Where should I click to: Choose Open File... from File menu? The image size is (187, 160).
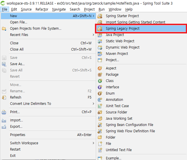pos(48,22)
